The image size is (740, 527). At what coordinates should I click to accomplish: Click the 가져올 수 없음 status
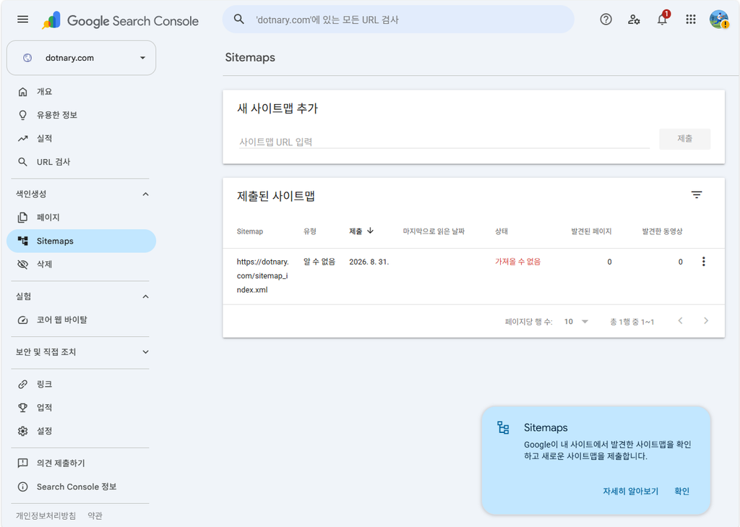[517, 262]
